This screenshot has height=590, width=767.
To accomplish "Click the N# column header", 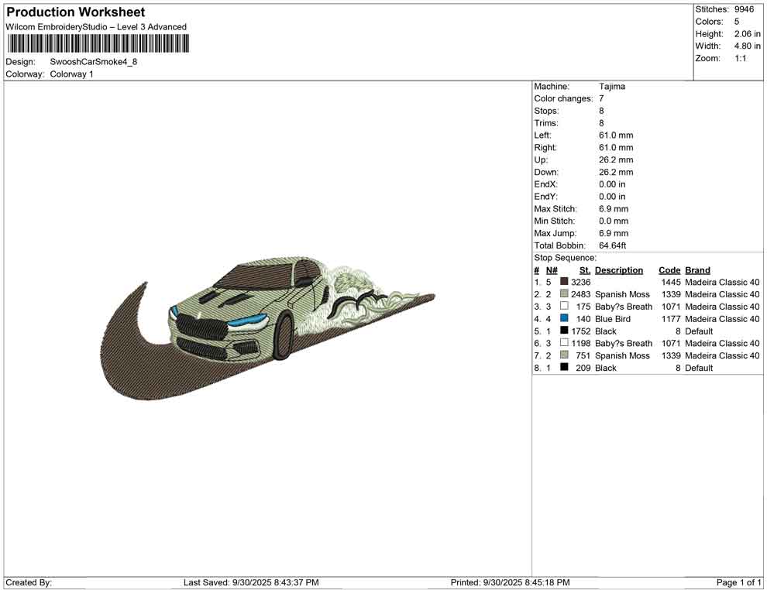I will coord(552,270).
